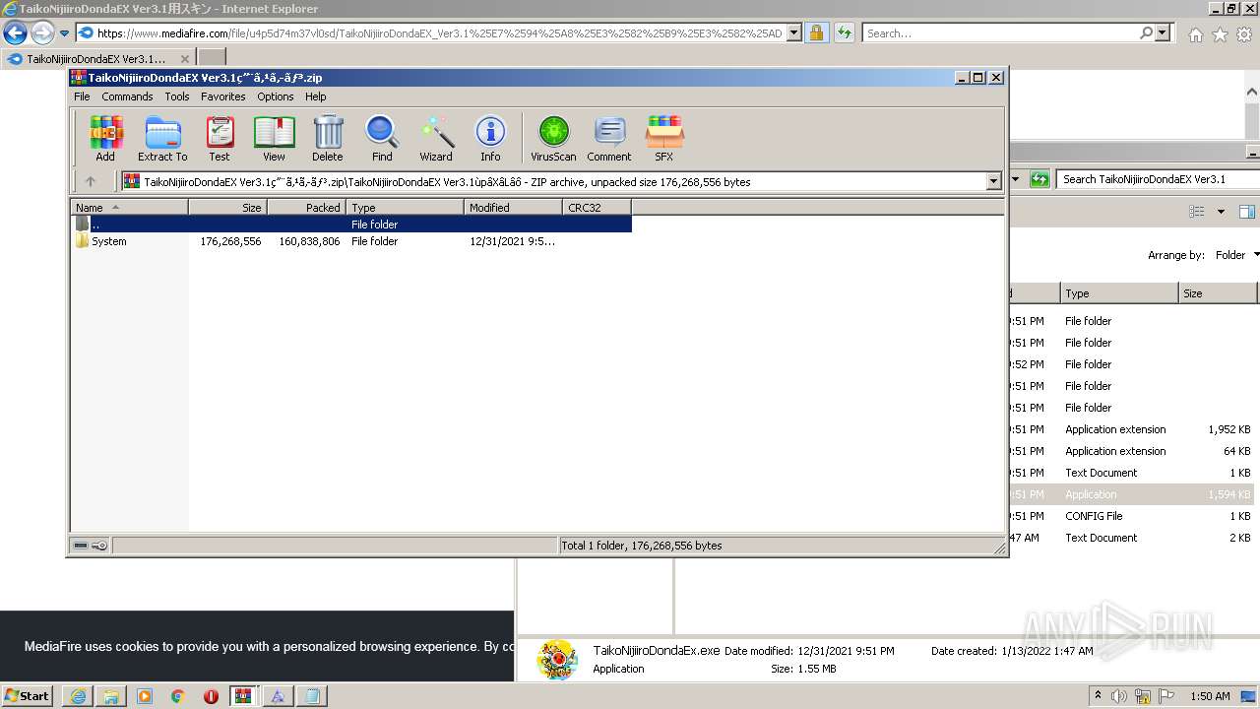The width and height of the screenshot is (1260, 709).
Task: Run the Test archive tool
Action: (220, 138)
